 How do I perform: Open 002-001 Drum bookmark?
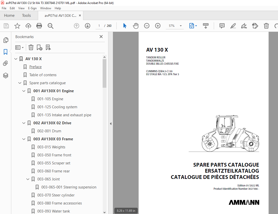[49, 131]
